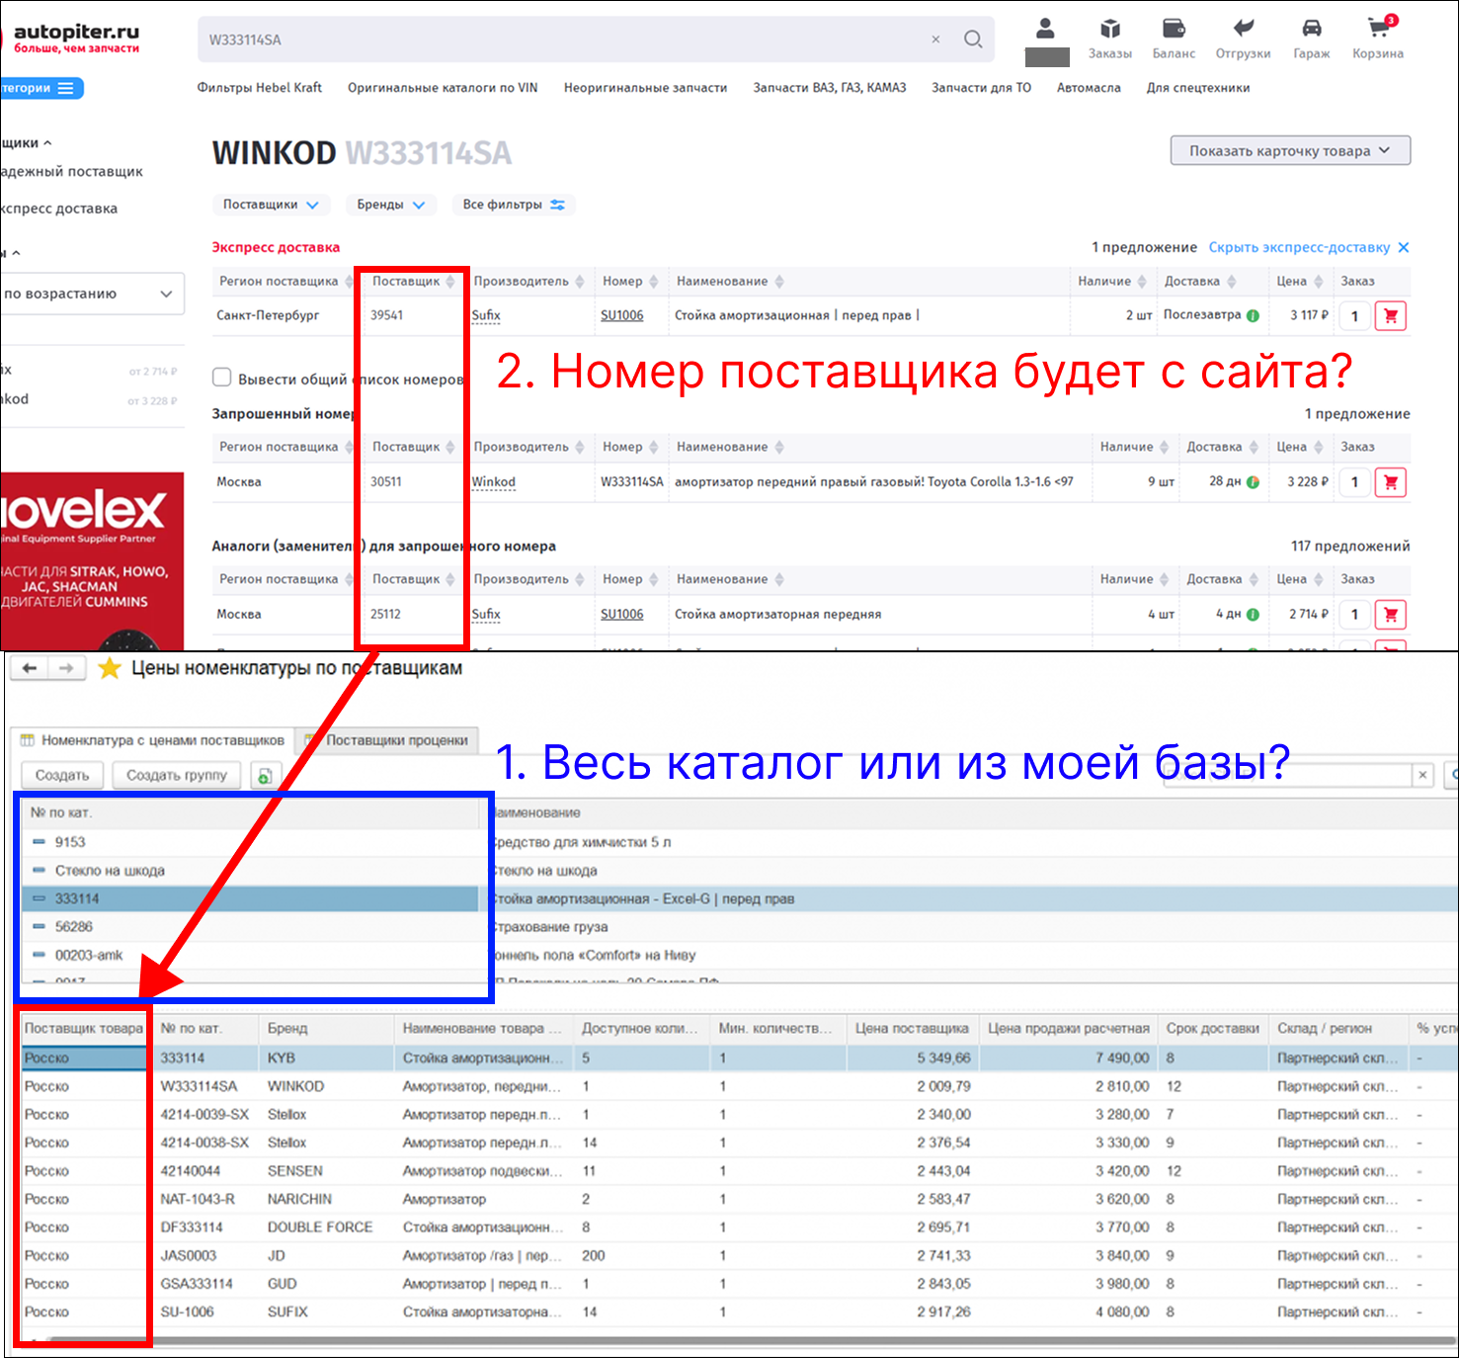The width and height of the screenshot is (1459, 1358).
Task: Open Sufix link in Санкт-Петербург row
Action: (x=486, y=316)
